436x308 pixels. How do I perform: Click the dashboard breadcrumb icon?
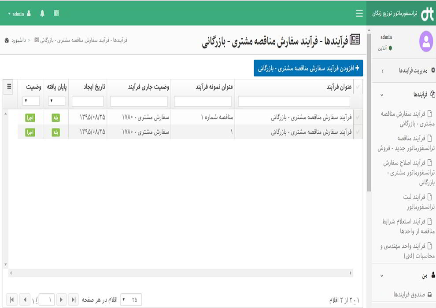point(7,40)
